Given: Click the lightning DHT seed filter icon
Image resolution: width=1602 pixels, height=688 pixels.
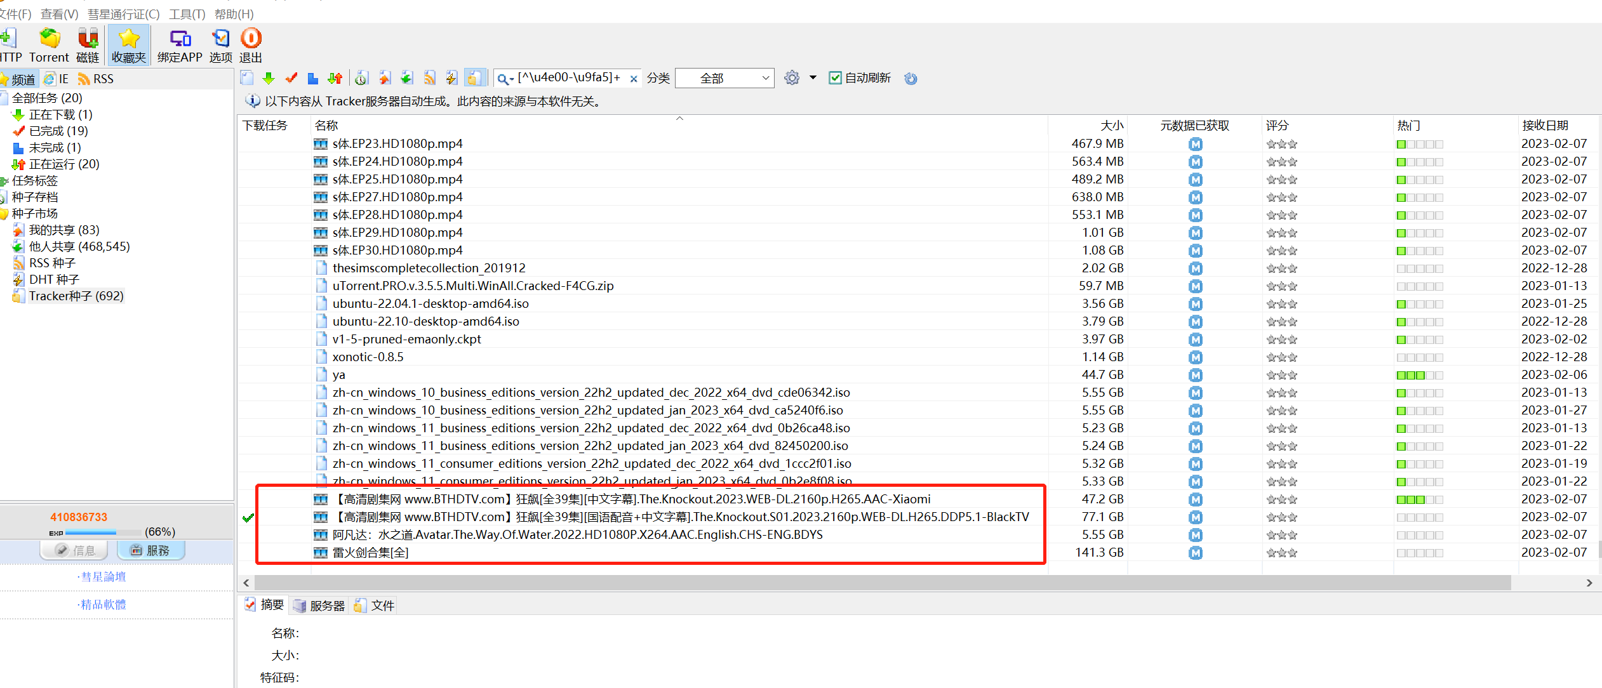Looking at the screenshot, I should tap(451, 78).
